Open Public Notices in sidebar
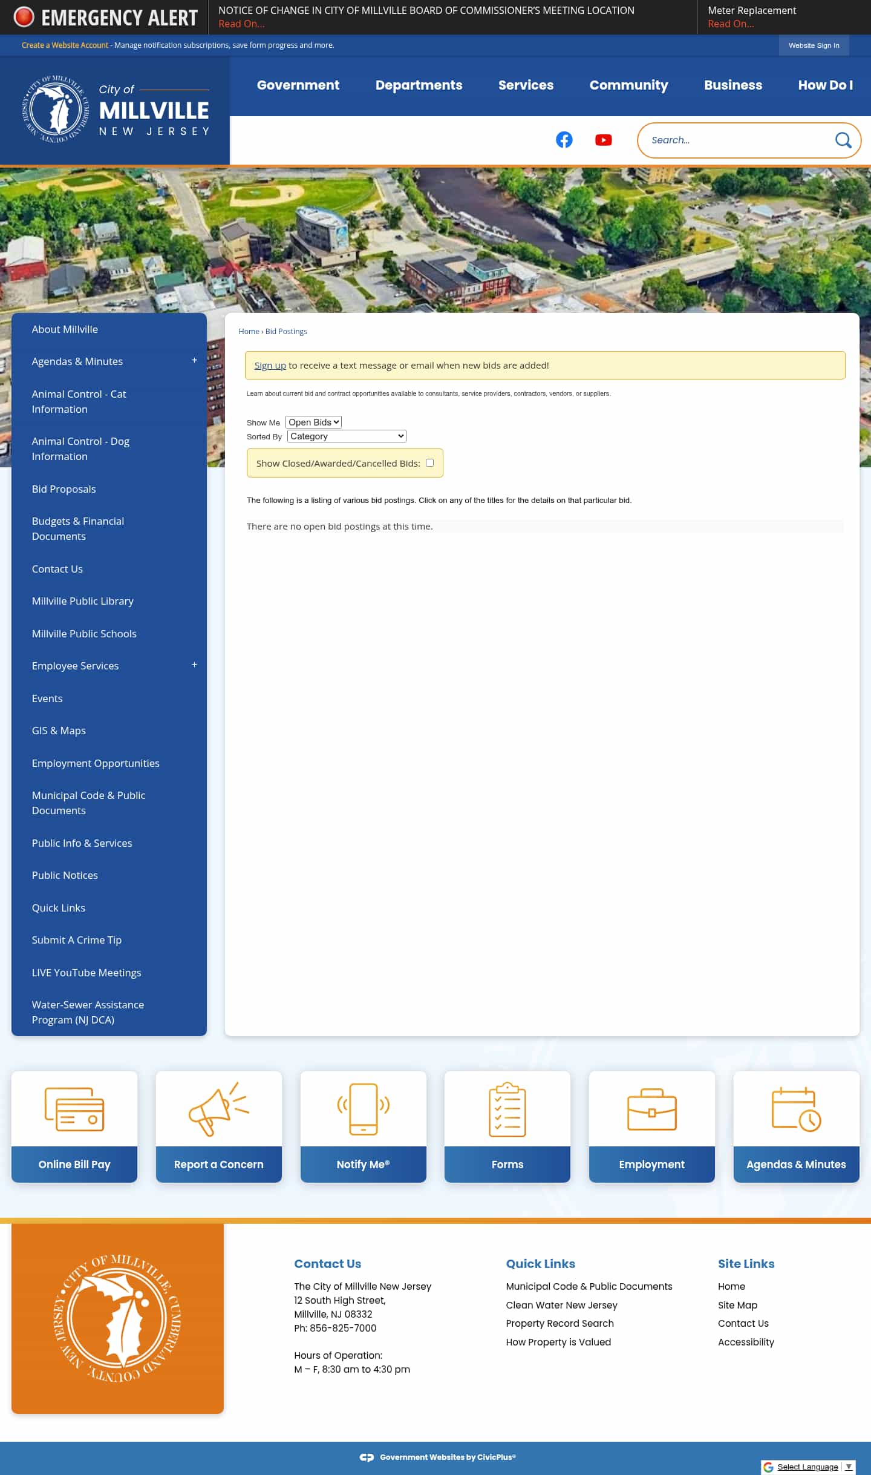 click(x=65, y=875)
